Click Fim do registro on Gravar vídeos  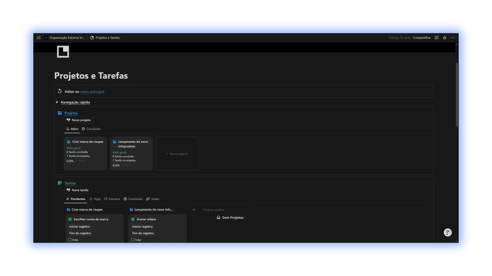pyautogui.click(x=143, y=233)
